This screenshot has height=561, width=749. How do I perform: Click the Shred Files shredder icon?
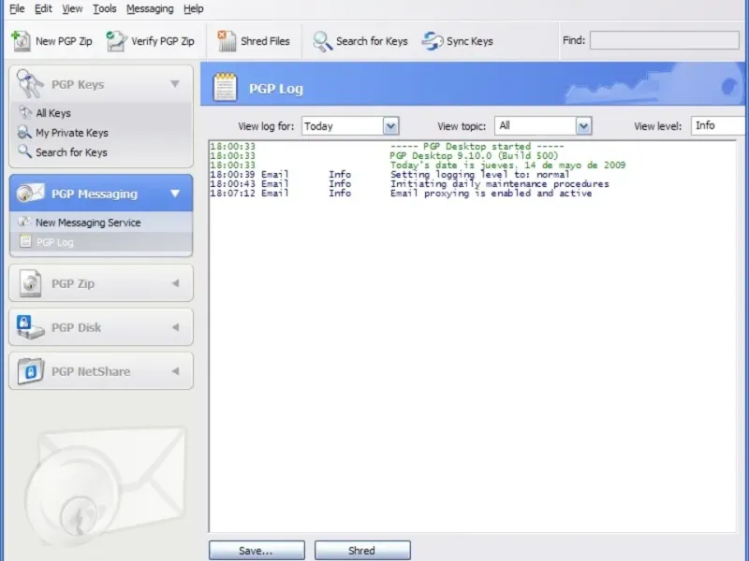[x=227, y=41]
